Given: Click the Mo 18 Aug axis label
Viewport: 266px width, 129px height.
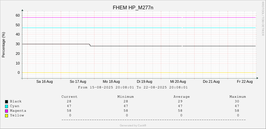Looking at the screenshot, I should click(x=111, y=82).
